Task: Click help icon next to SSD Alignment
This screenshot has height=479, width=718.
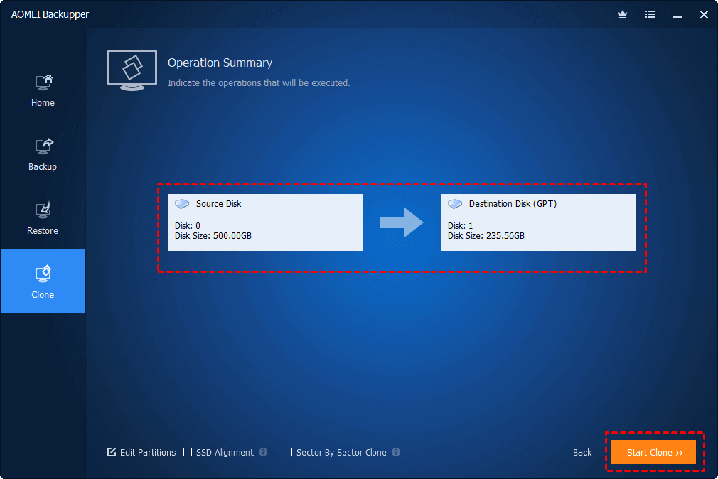Action: 263,452
